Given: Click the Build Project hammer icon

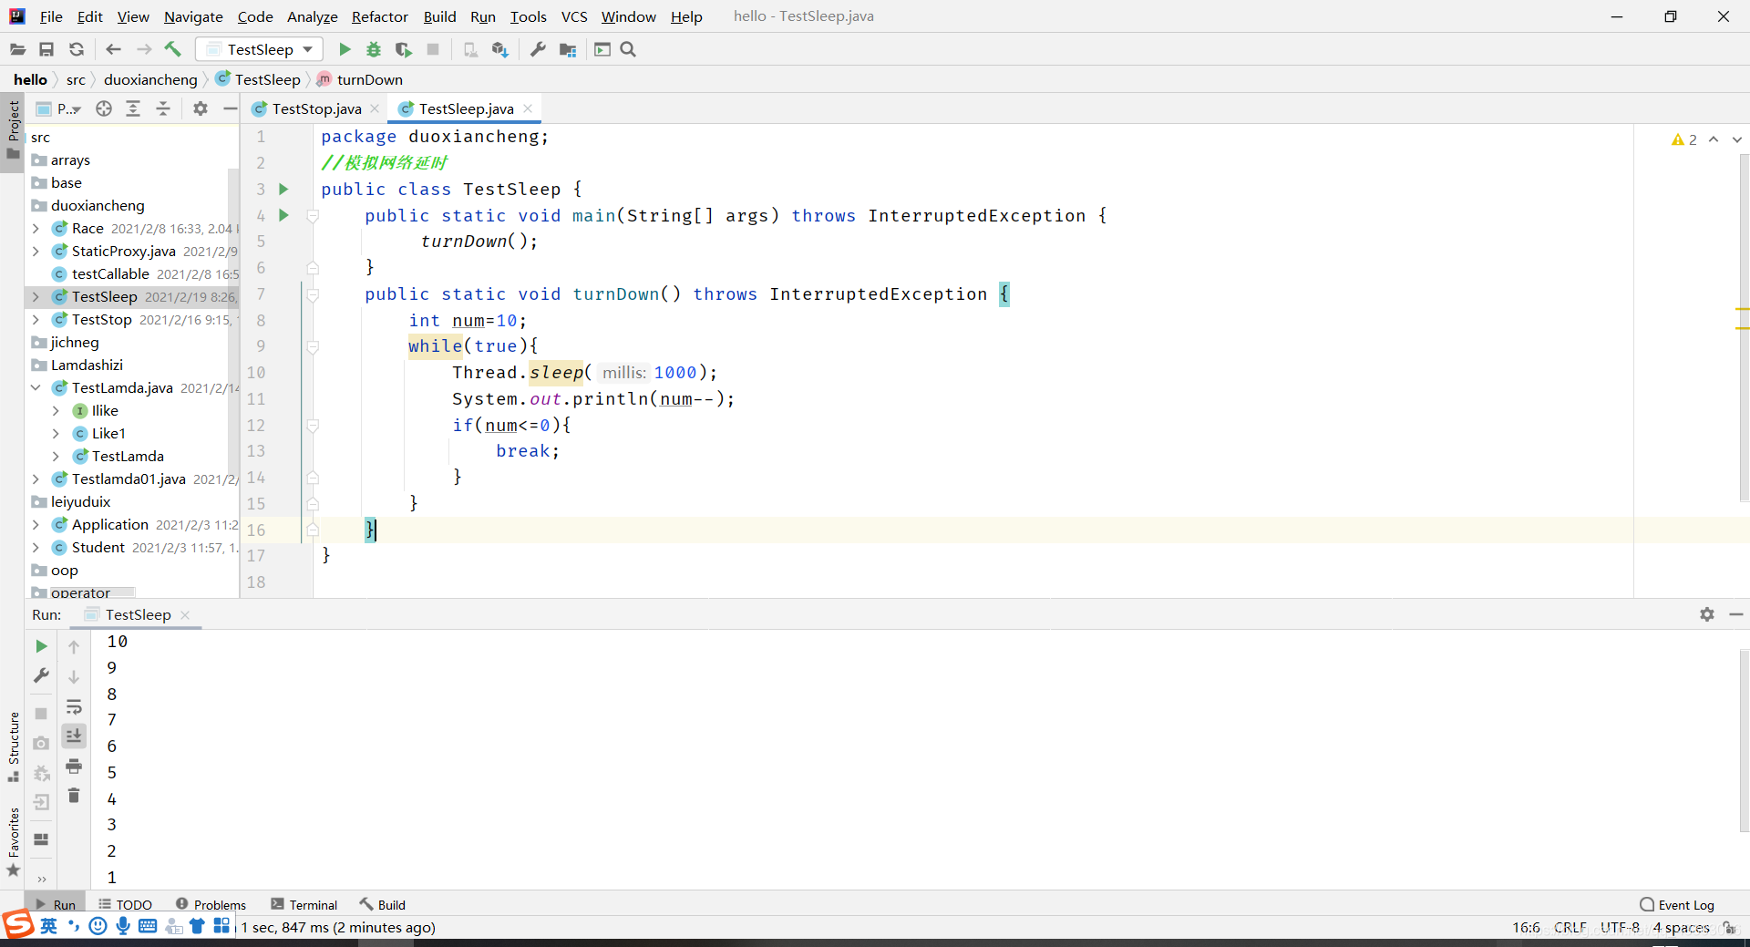Looking at the screenshot, I should click(x=173, y=49).
